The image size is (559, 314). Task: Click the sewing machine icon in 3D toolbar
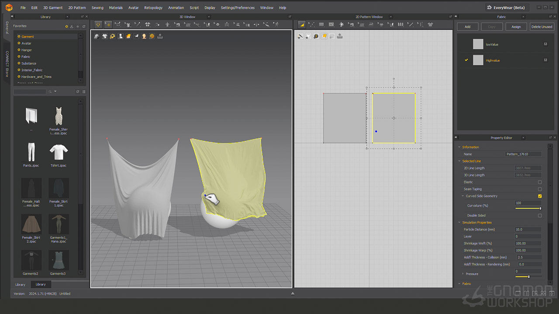[x=177, y=25]
